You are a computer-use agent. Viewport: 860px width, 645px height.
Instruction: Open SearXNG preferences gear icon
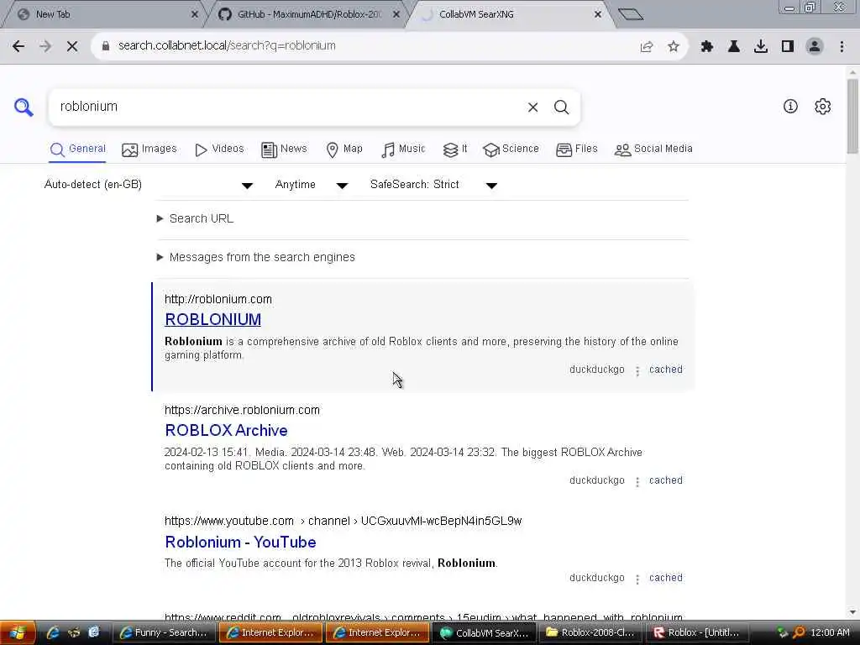coord(823,107)
